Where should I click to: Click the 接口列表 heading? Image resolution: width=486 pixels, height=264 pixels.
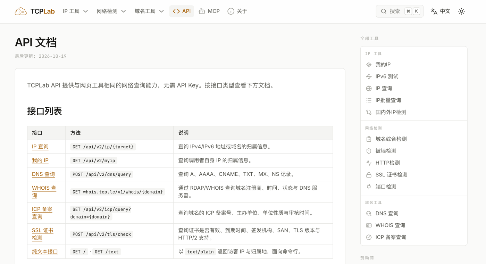tap(44, 111)
